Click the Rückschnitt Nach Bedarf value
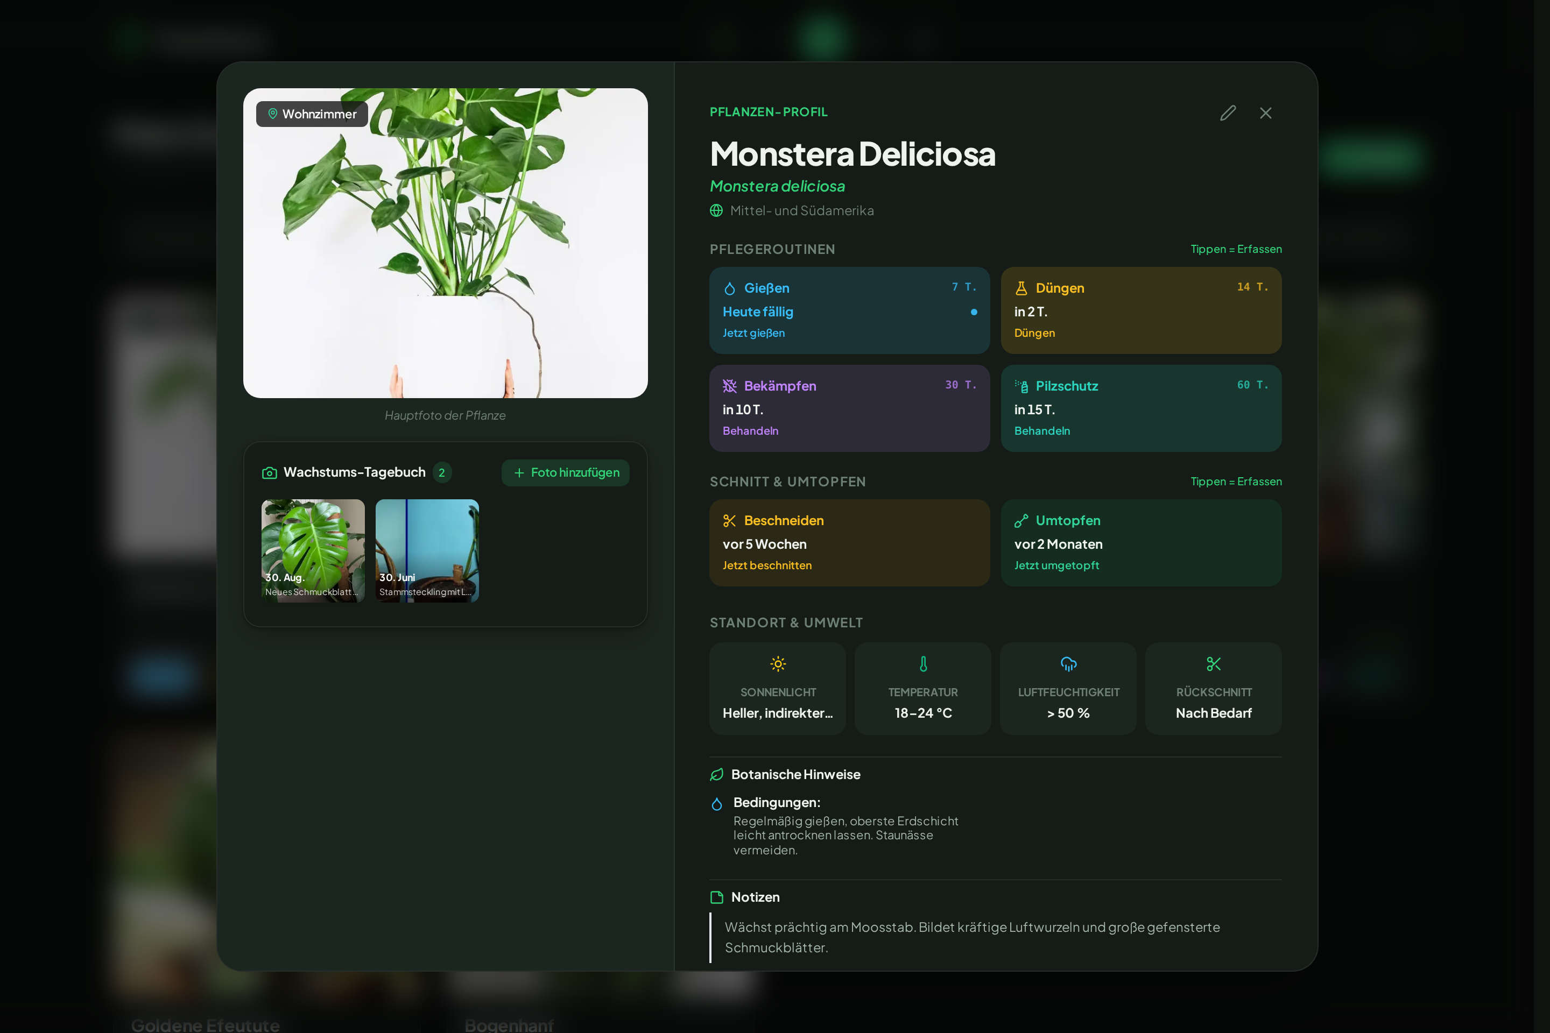 (1213, 713)
